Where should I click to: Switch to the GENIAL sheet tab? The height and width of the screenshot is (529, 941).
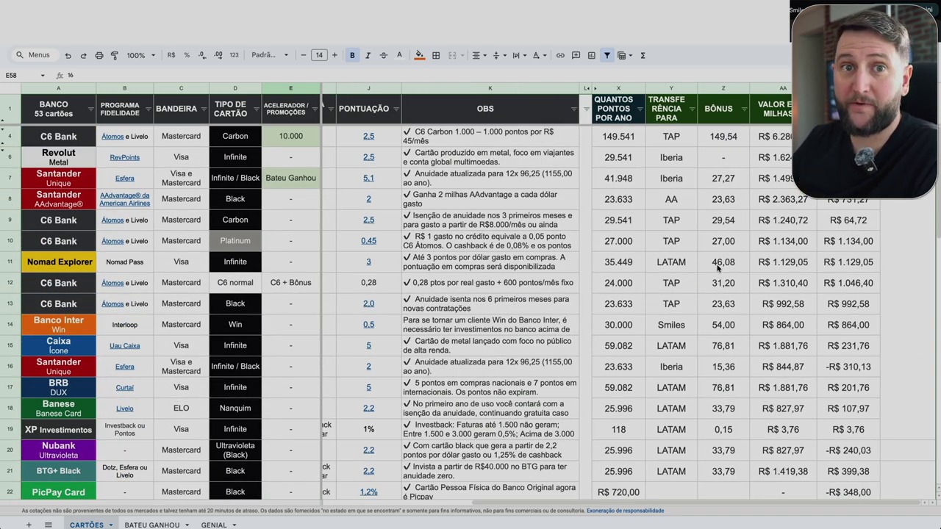(214, 525)
